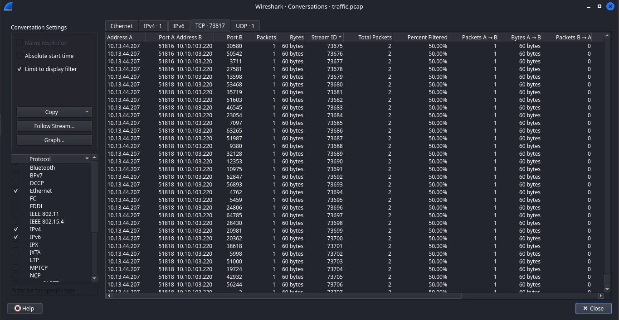Click the X icon on Close button
Viewport: 619px width, 320px height.
coord(585,308)
